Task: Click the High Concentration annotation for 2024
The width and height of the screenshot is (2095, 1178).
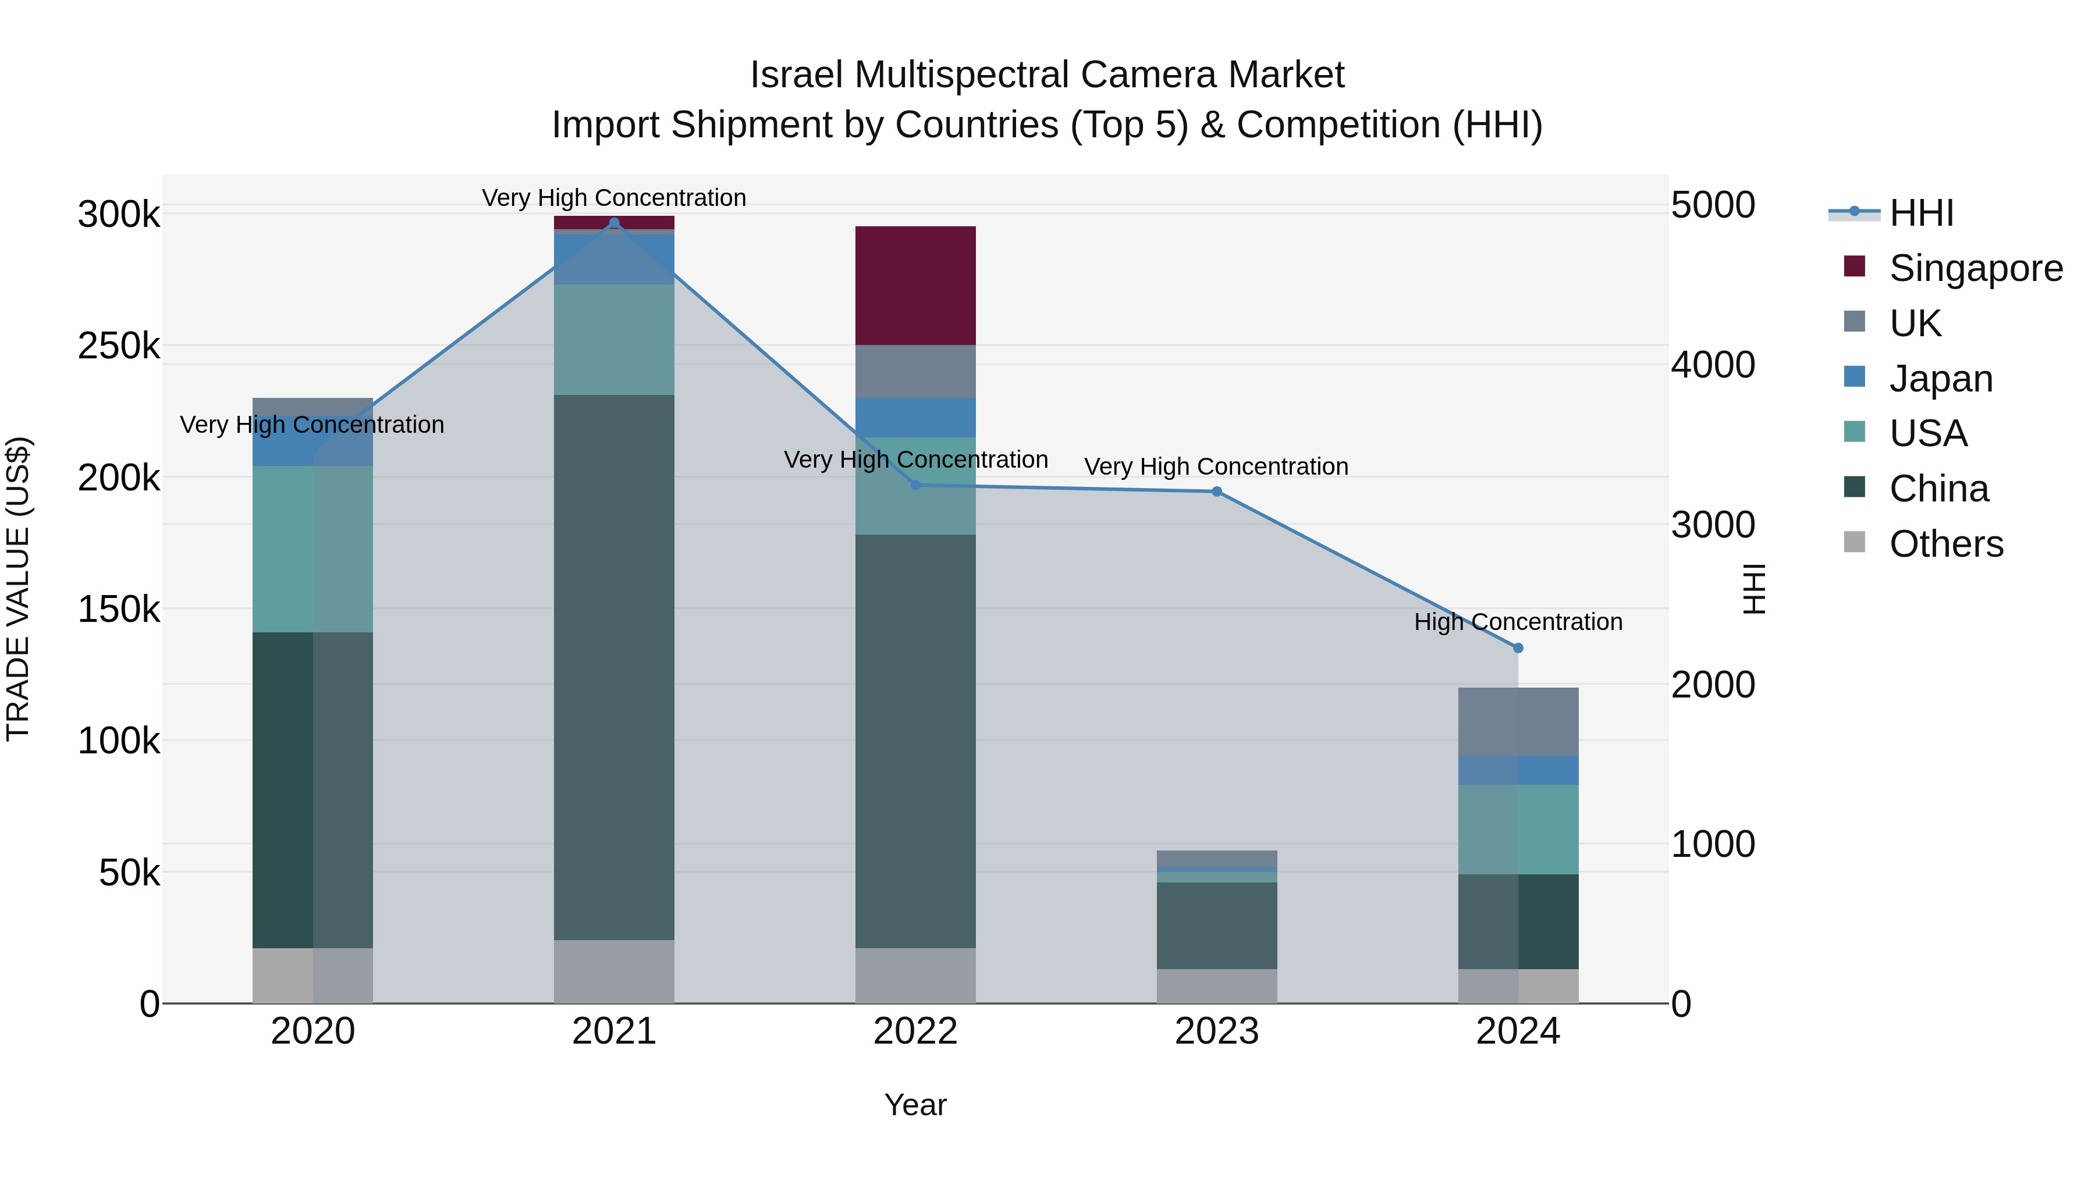Action: (1518, 622)
